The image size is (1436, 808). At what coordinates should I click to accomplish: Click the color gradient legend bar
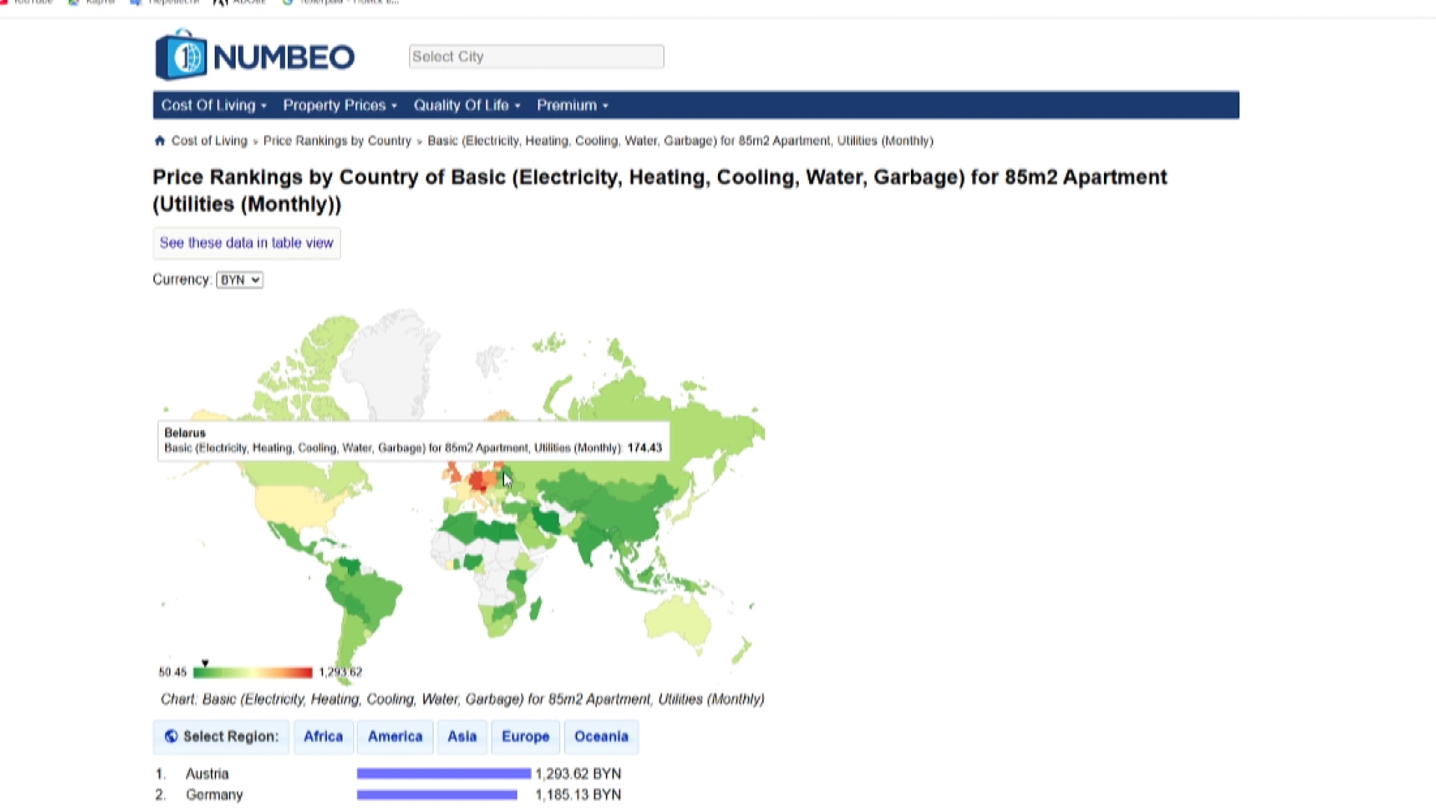[x=253, y=673]
